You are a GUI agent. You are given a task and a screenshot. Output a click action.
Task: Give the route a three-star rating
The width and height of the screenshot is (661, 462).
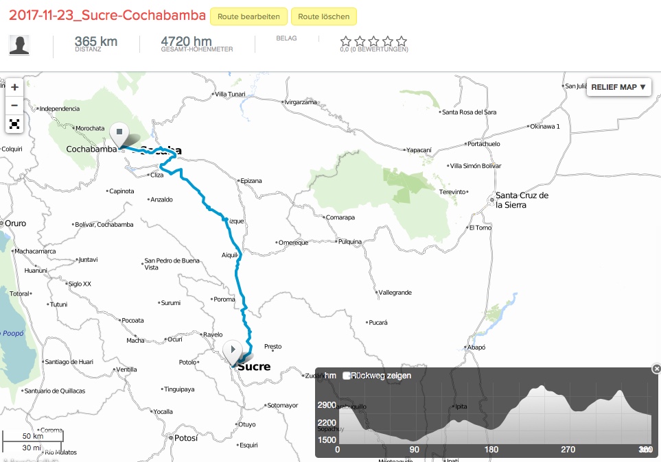pos(374,41)
